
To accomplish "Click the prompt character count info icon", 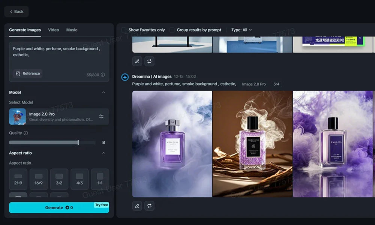I will click(x=103, y=75).
